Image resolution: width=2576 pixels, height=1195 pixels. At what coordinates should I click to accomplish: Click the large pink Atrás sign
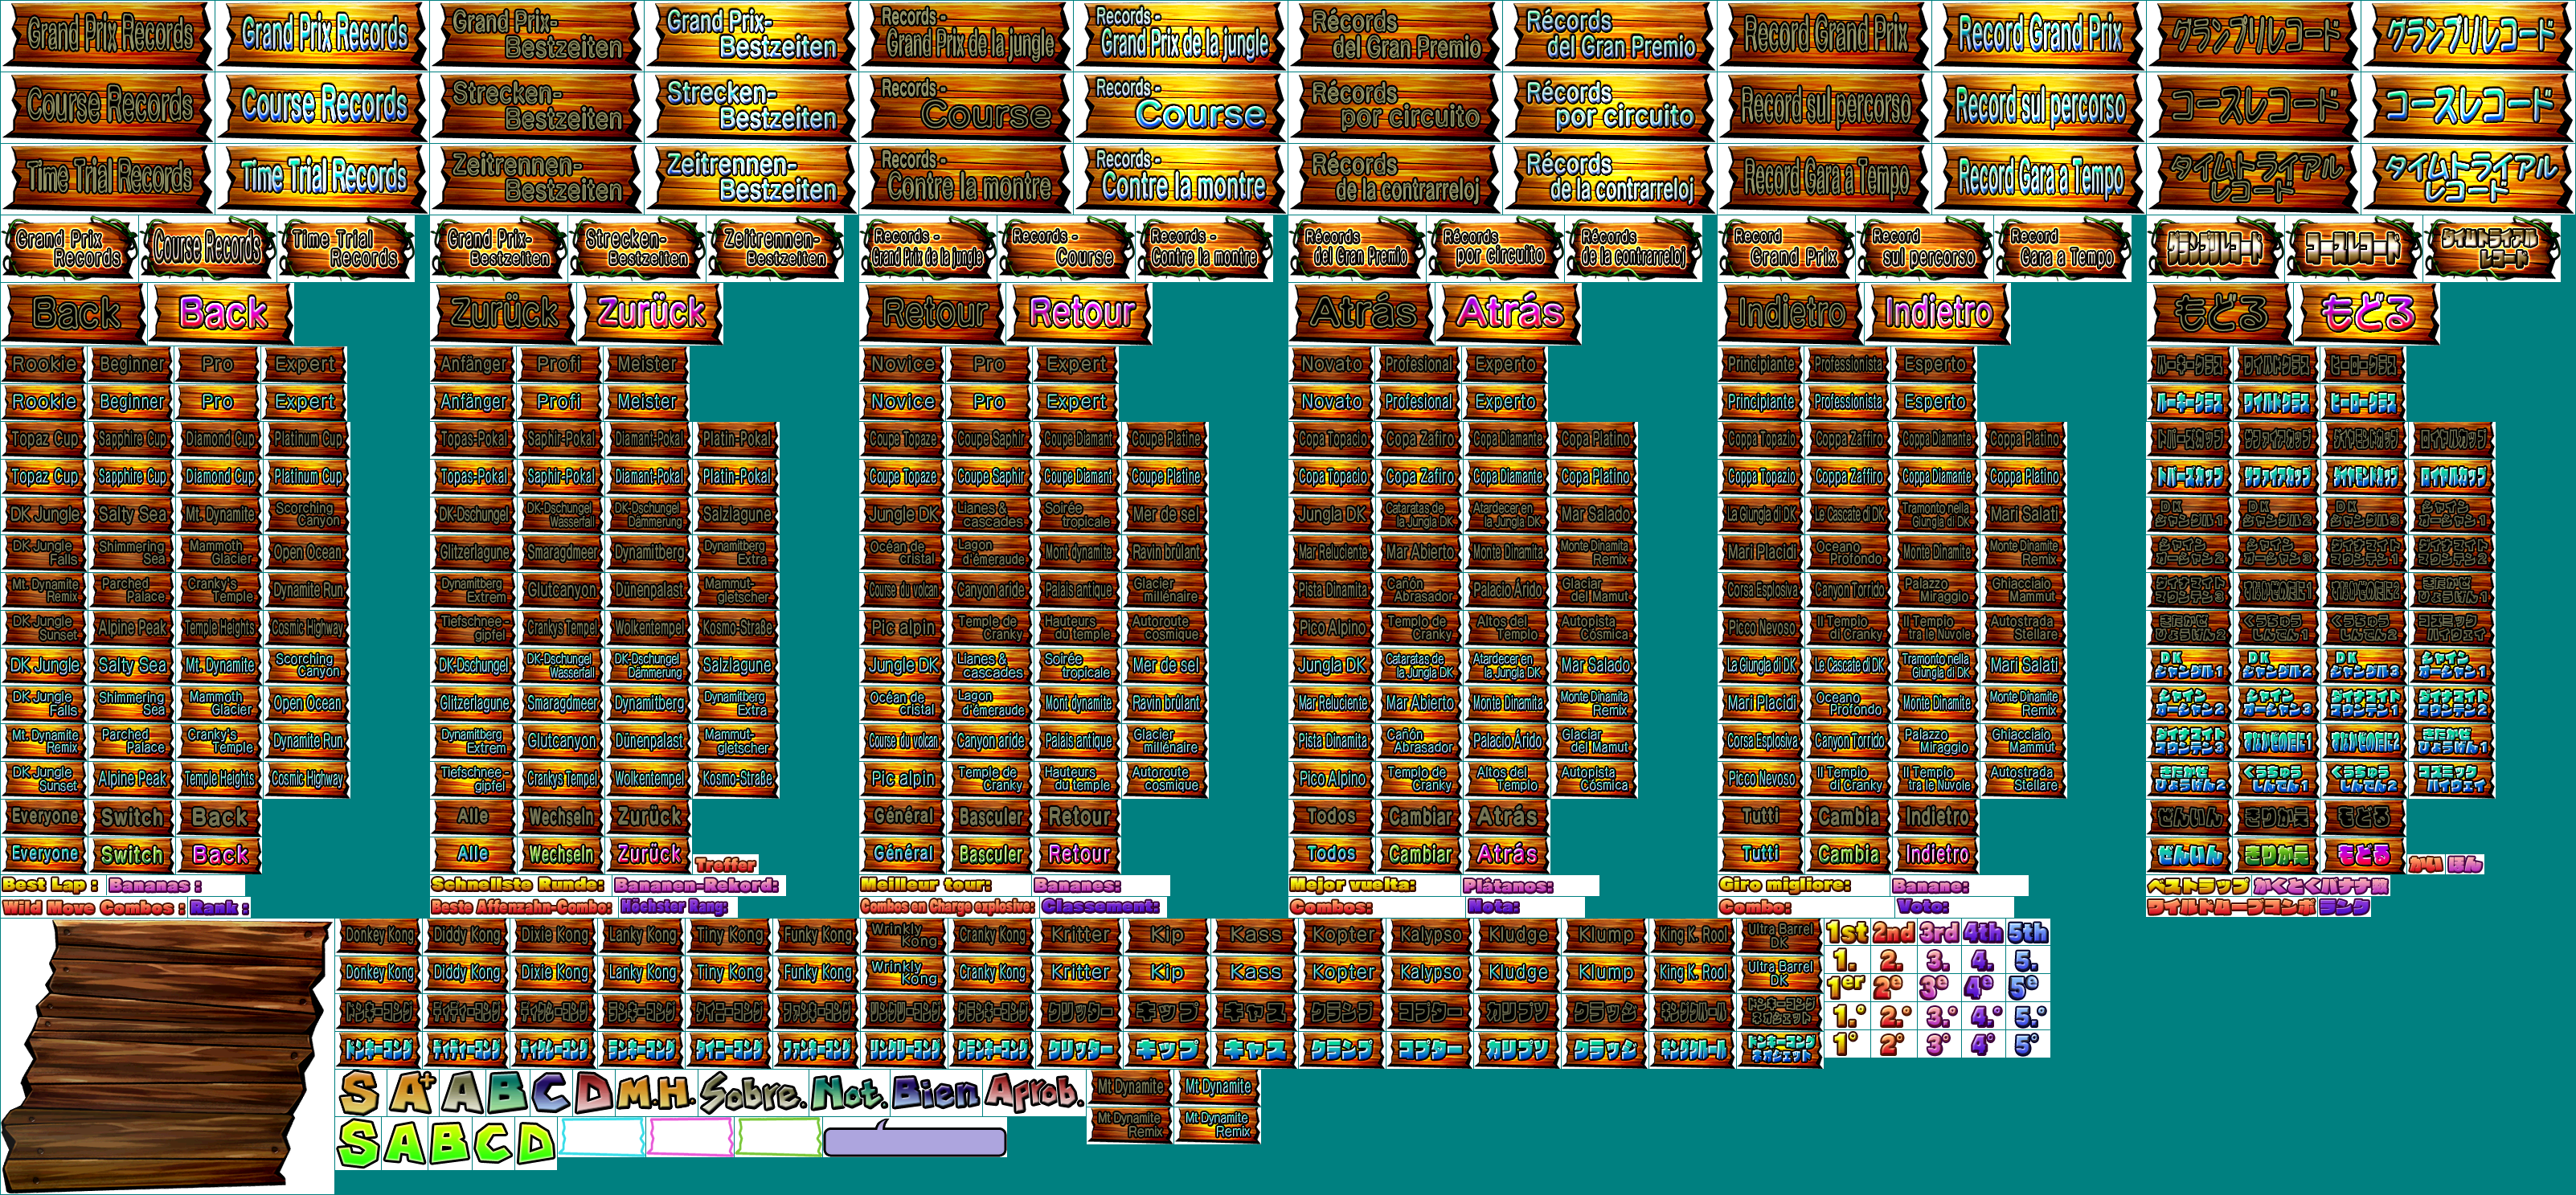click(1509, 313)
